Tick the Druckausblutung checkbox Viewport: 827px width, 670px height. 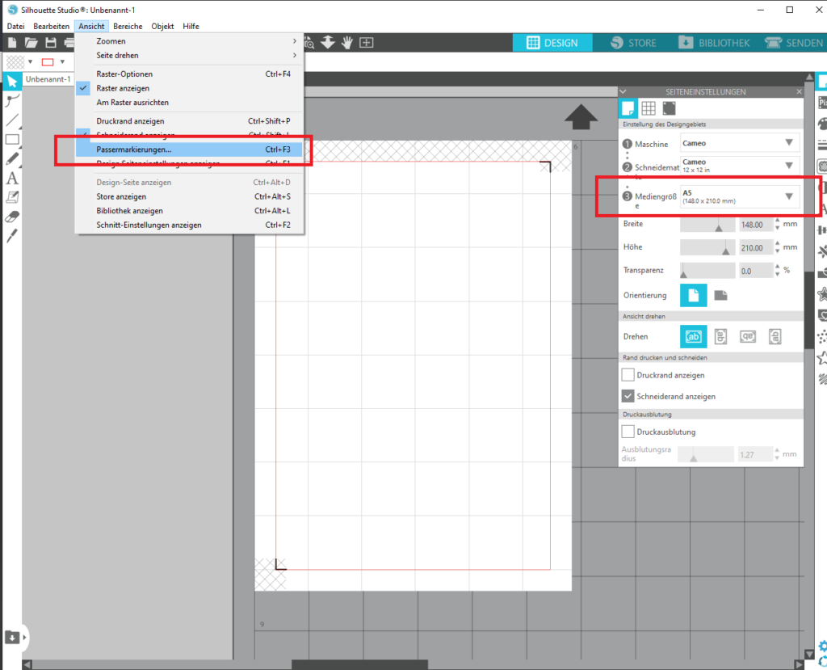tap(628, 432)
